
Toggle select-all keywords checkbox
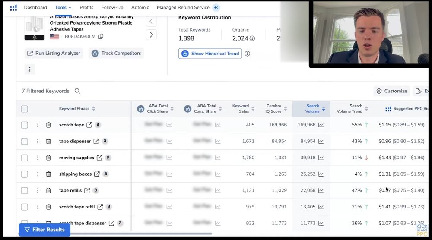(25, 109)
